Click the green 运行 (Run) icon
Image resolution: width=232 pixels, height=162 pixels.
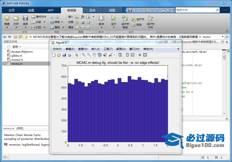(x=114, y=18)
